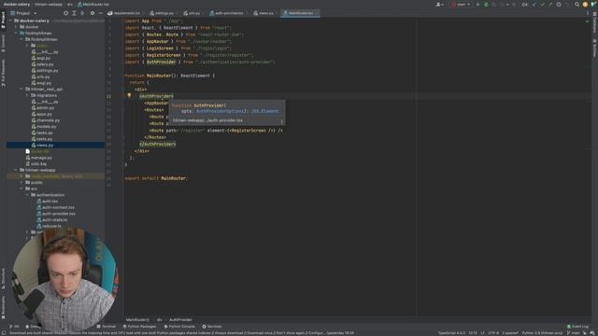Image resolution: width=598 pixels, height=336 pixels.
Task: Switch to the auth-provider.tsx editor tab
Action: tap(227, 13)
